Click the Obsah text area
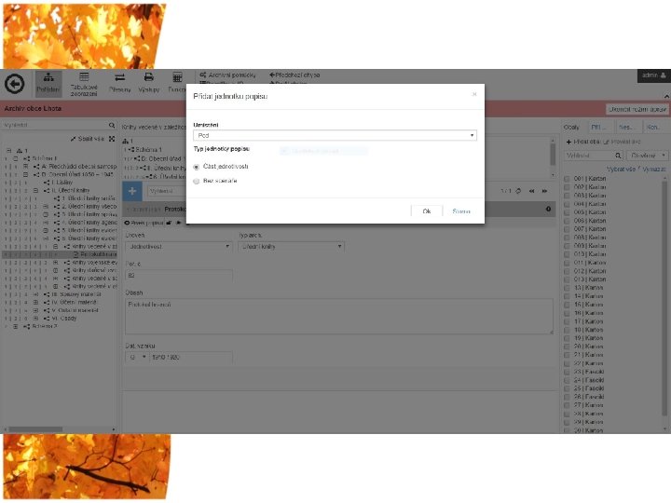The height and width of the screenshot is (503, 671). click(338, 316)
